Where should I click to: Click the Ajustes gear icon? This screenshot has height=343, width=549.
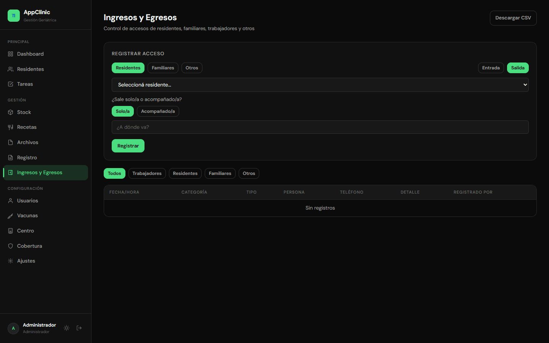11,261
